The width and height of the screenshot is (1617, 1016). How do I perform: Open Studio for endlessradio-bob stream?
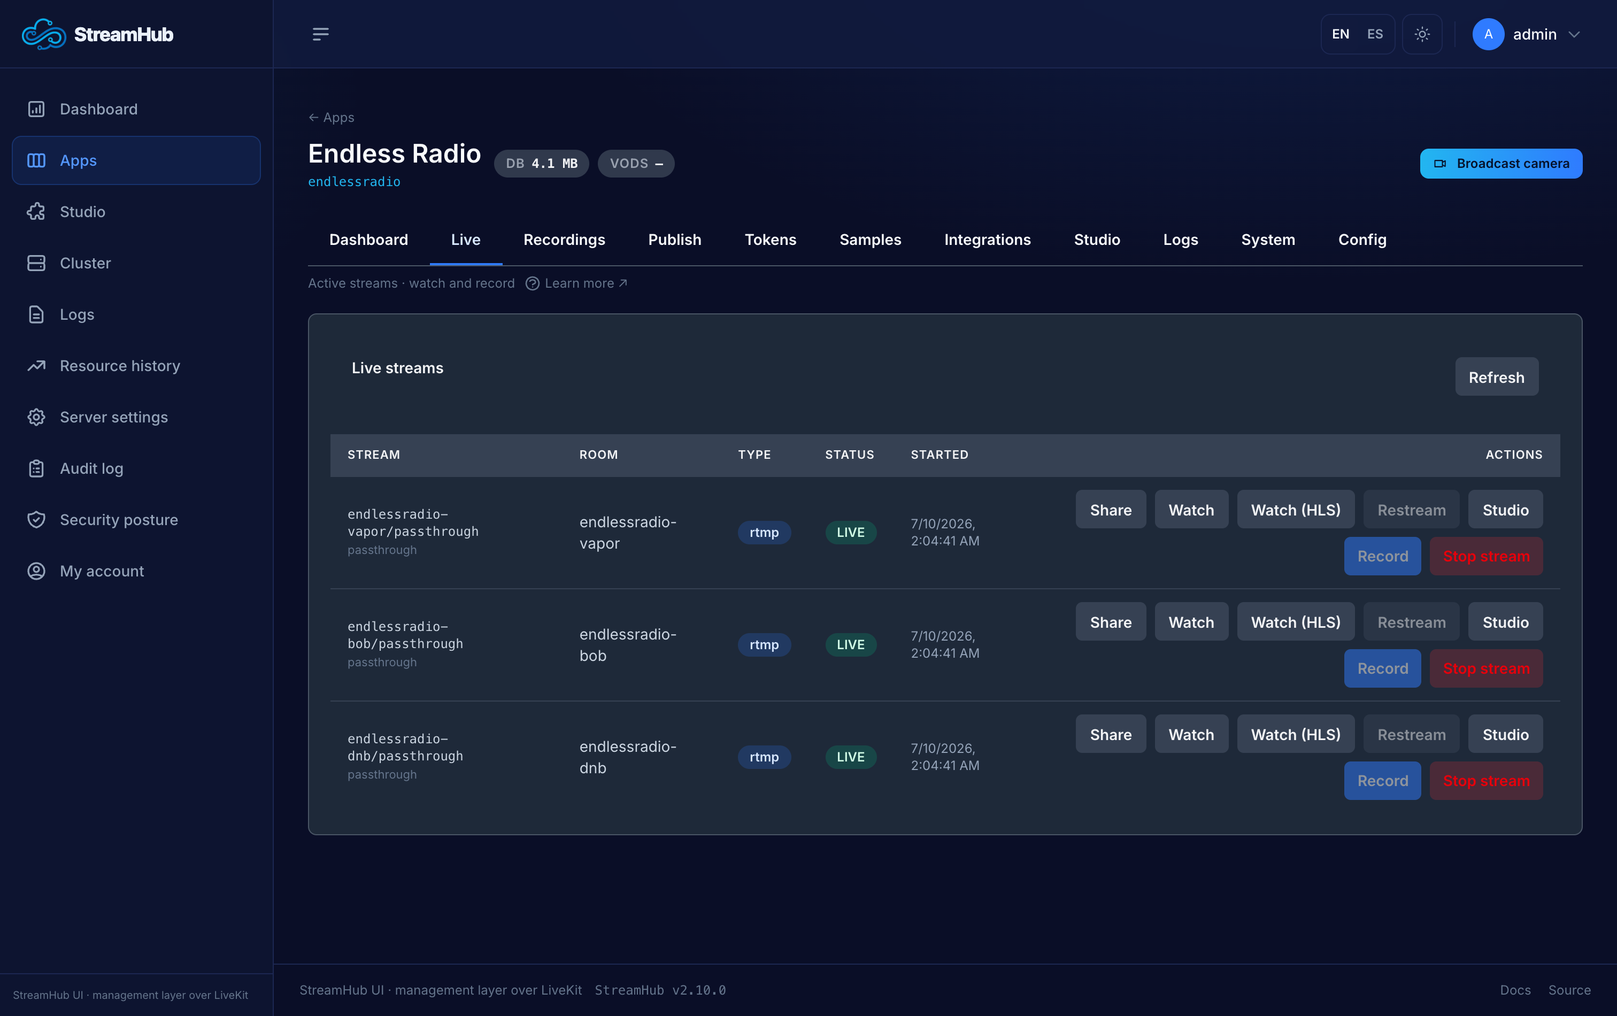(1505, 622)
